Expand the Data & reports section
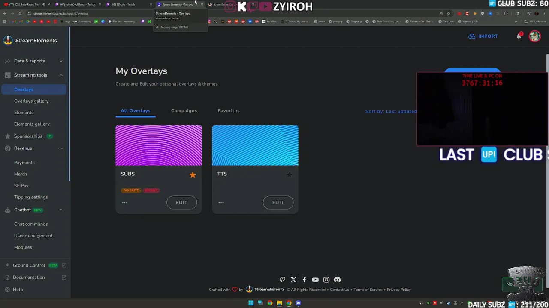This screenshot has height=308, width=549. coord(61,61)
